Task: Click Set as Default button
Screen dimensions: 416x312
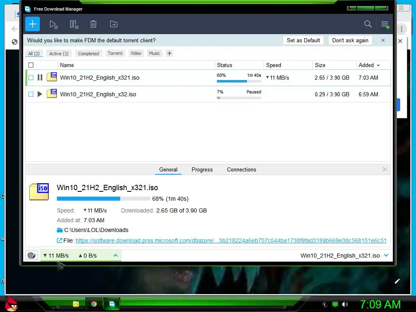Action: pyautogui.click(x=303, y=40)
